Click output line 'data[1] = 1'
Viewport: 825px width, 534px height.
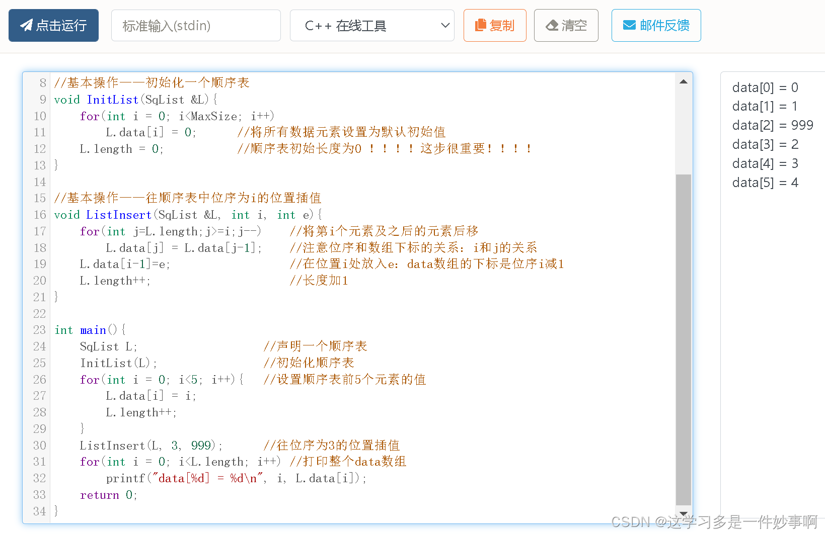(765, 106)
